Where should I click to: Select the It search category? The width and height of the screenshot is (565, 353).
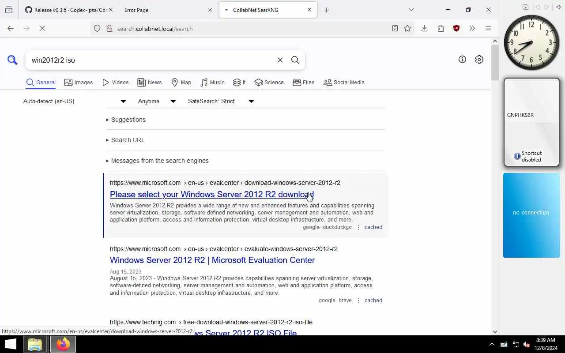pos(239,83)
